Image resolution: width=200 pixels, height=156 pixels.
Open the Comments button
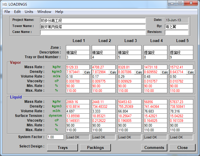pyautogui.click(x=154, y=147)
